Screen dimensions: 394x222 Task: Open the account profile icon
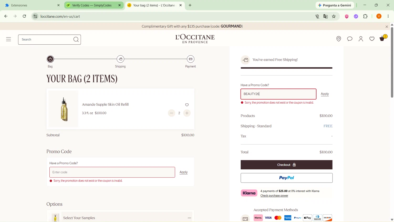tap(361, 39)
